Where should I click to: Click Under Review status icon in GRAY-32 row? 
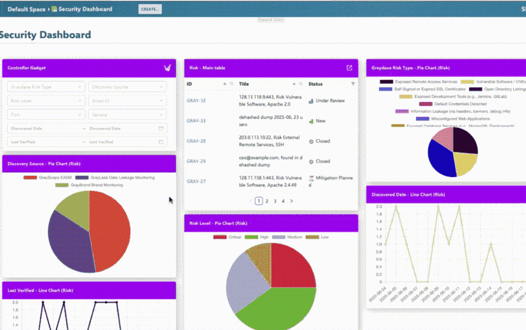[311, 101]
